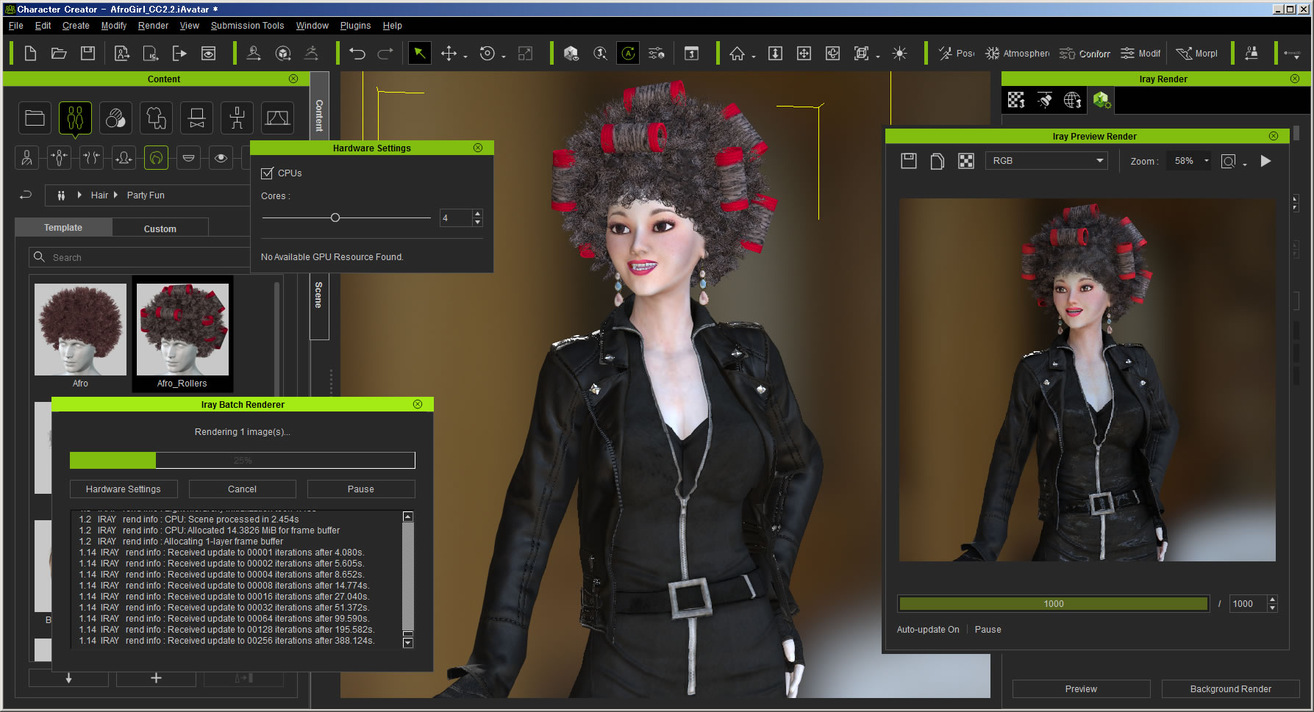
Task: Open the Atmosphere toolbar button
Action: (1018, 54)
